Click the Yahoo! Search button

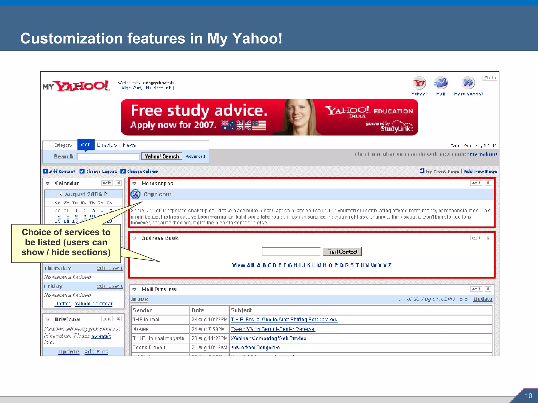162,156
